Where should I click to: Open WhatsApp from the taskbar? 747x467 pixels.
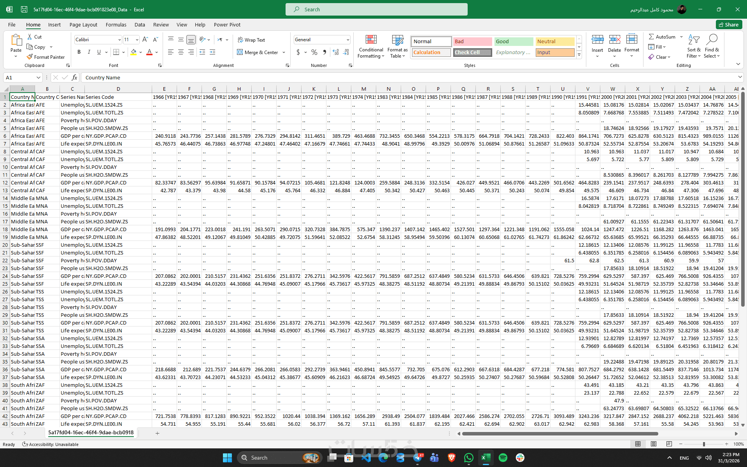pos(468,458)
